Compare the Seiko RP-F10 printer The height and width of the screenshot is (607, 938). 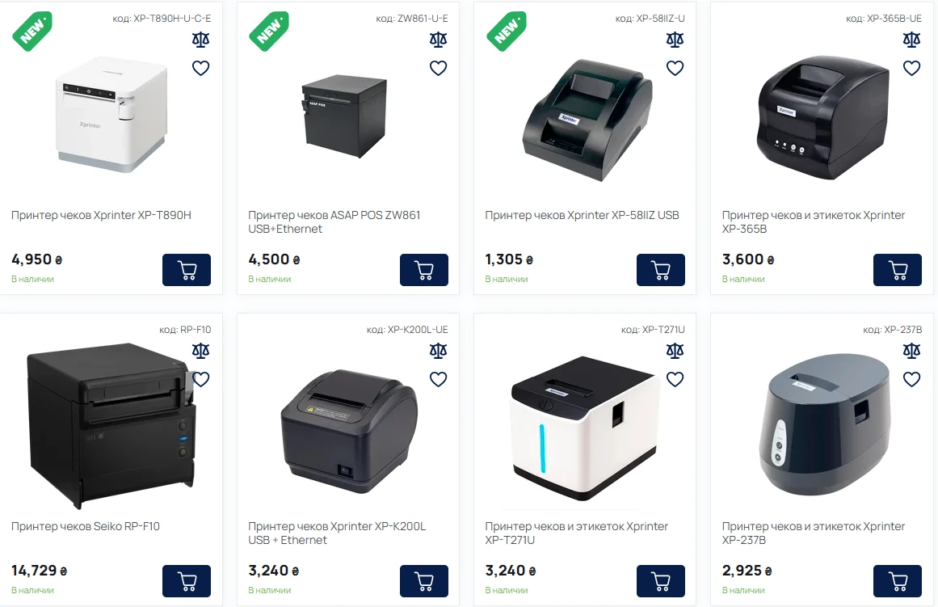pyautogui.click(x=201, y=352)
